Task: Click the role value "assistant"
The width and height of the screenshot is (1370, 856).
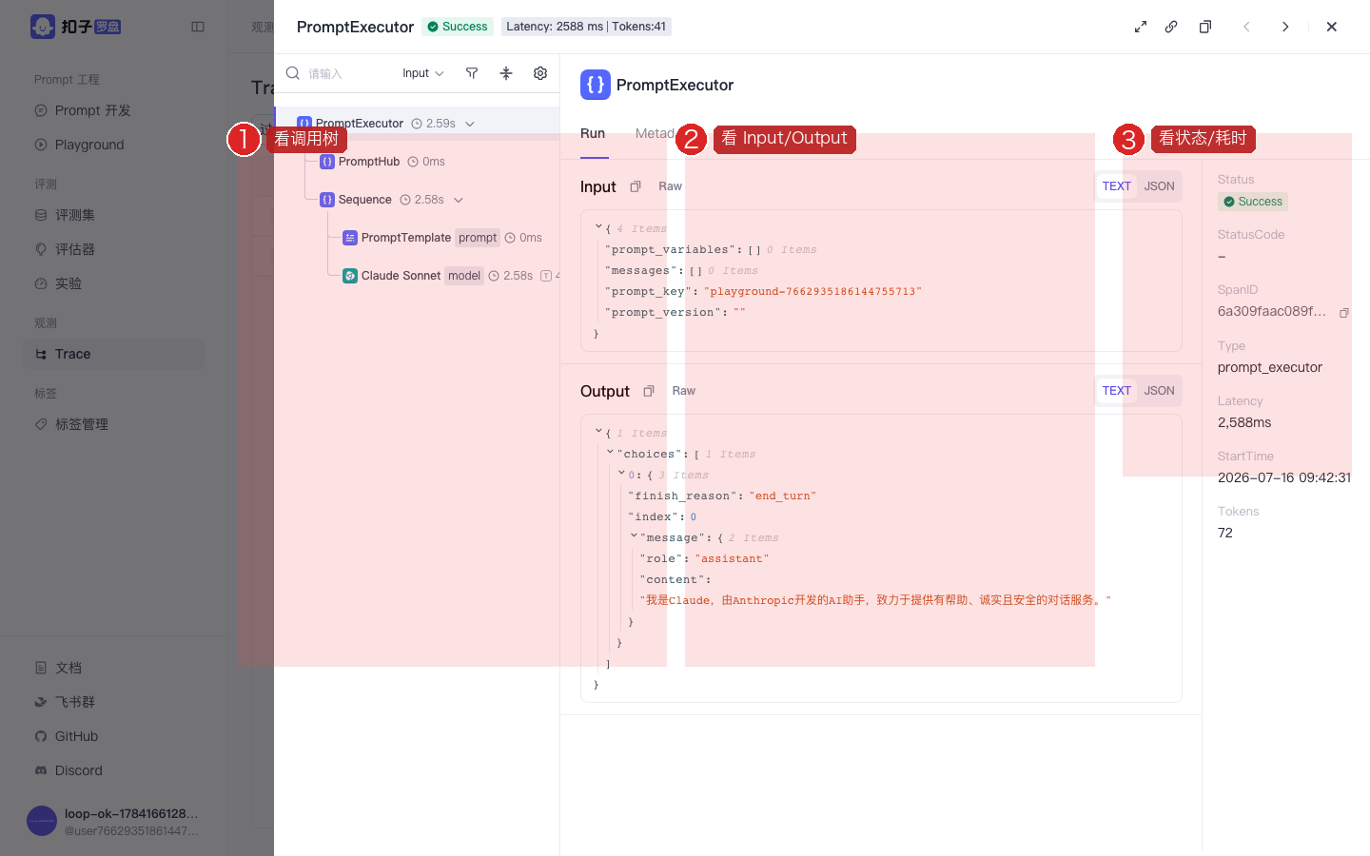Action: 732,559
